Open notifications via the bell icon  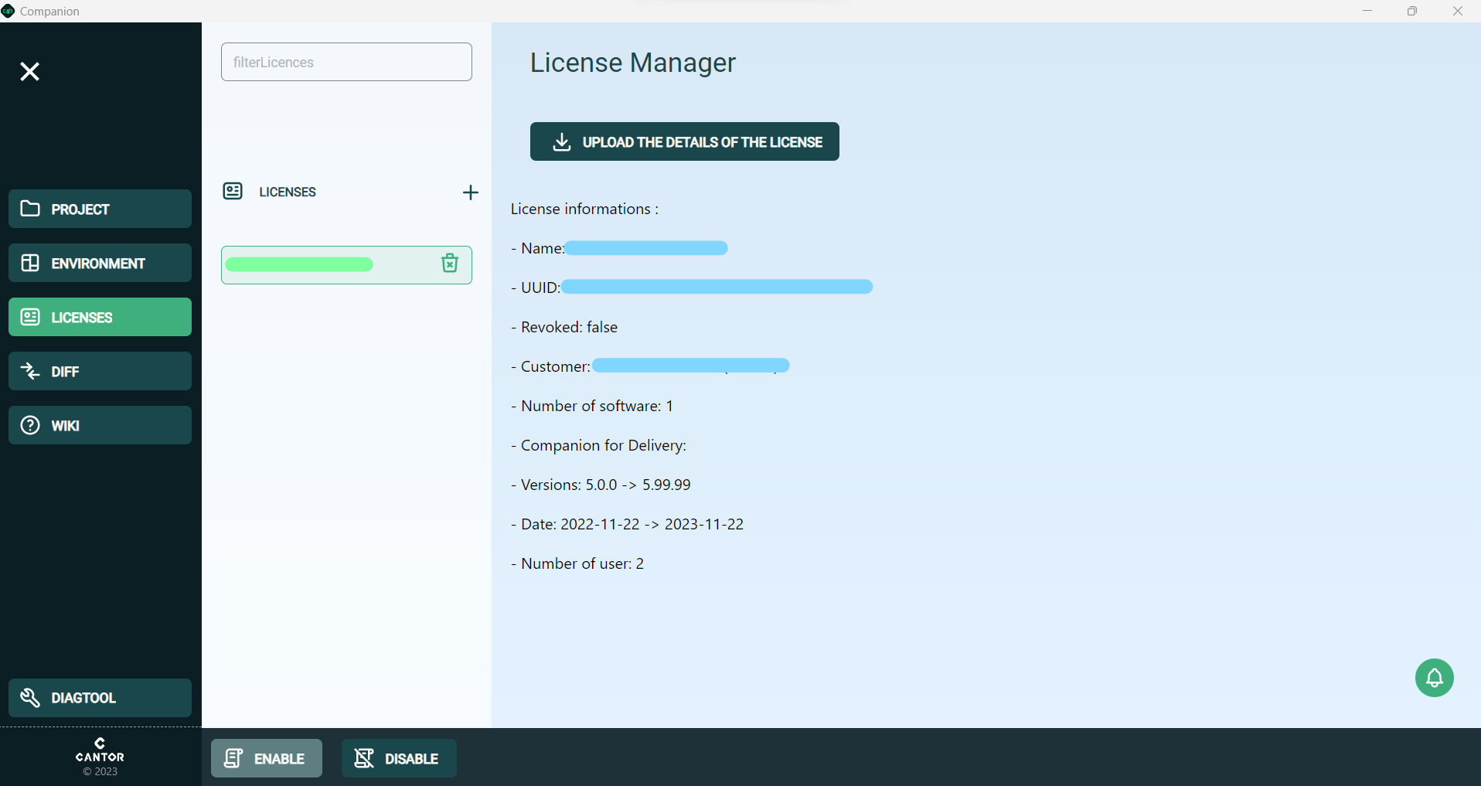click(1435, 678)
